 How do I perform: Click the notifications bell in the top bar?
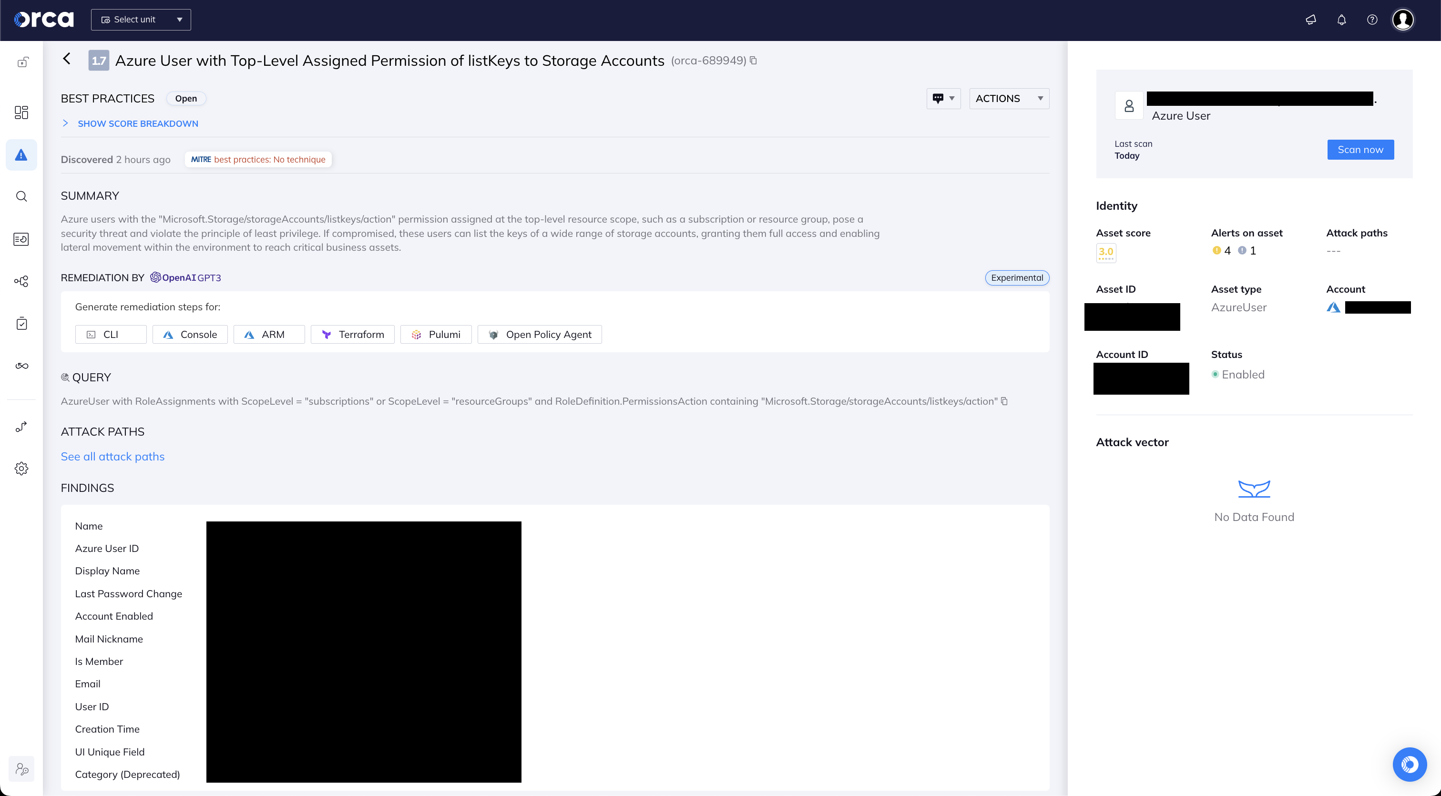pos(1341,20)
